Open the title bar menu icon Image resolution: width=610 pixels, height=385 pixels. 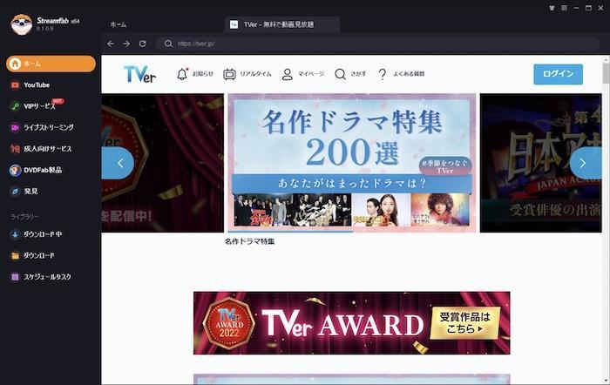click(x=564, y=8)
